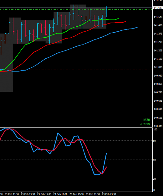
Task: Click the stochastic 50 level label
Action: [x=154, y=160]
